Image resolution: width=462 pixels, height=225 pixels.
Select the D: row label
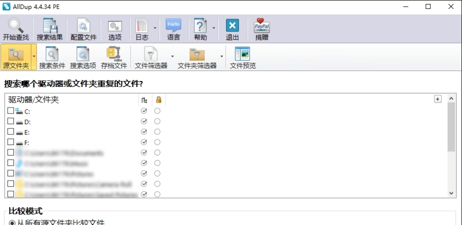click(x=27, y=122)
